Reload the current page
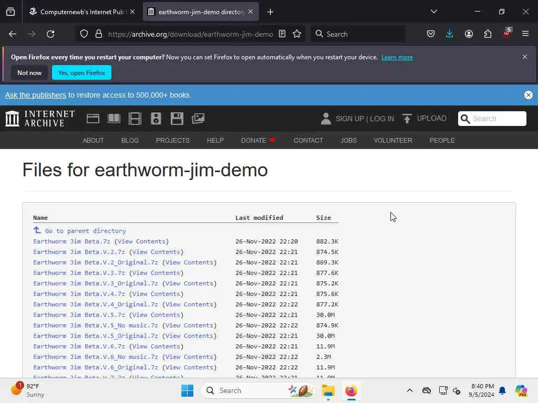 point(50,34)
